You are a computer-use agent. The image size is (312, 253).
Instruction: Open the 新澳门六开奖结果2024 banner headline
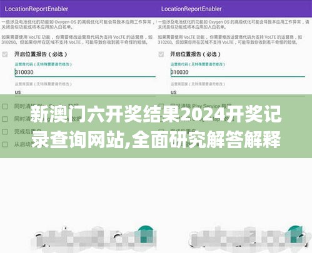click(x=156, y=127)
